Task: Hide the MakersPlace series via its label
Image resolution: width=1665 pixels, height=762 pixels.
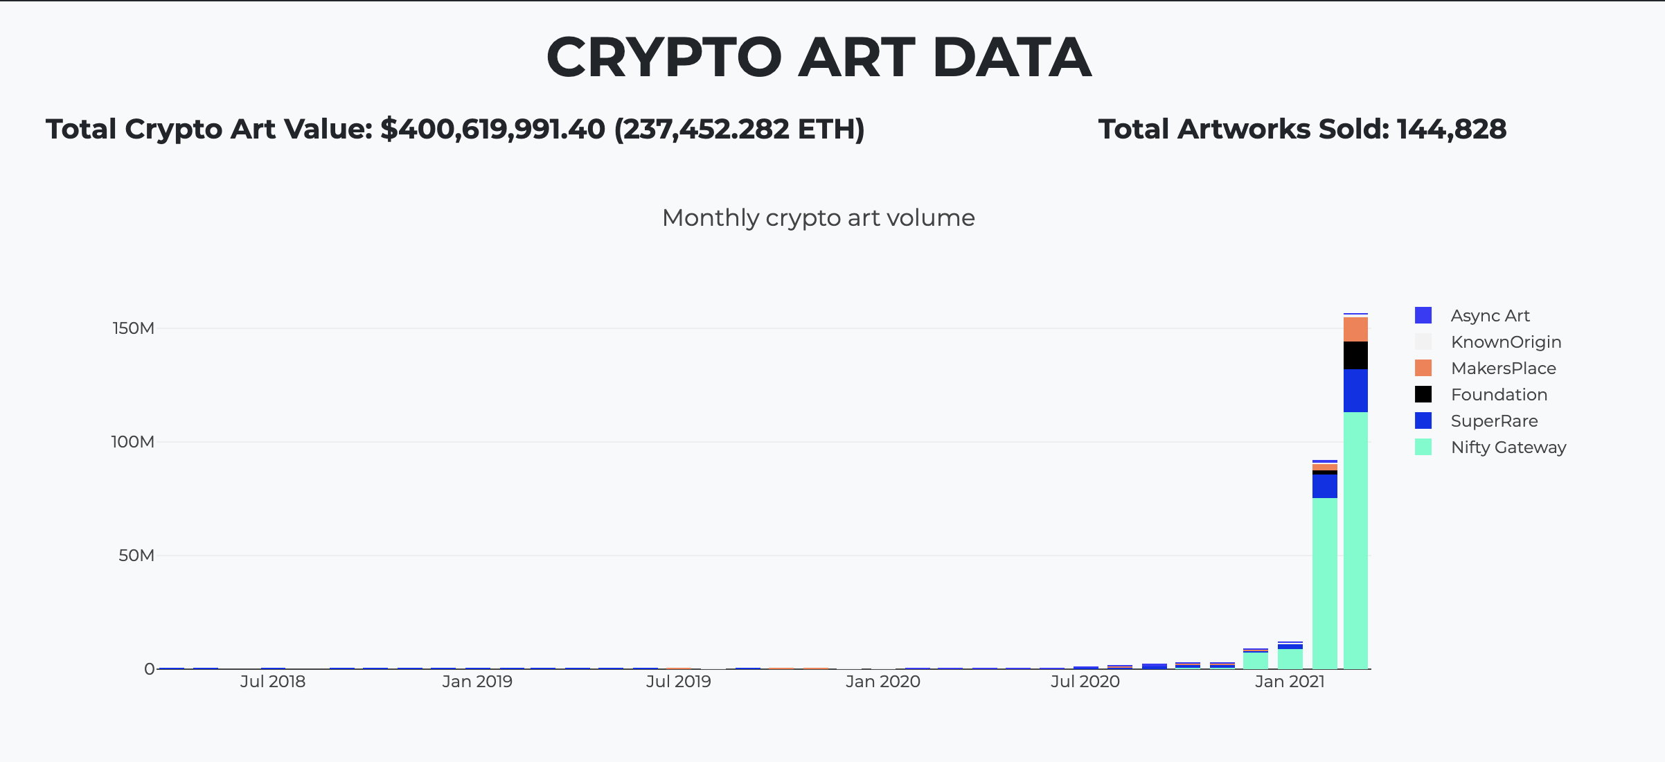Action: [x=1503, y=369]
